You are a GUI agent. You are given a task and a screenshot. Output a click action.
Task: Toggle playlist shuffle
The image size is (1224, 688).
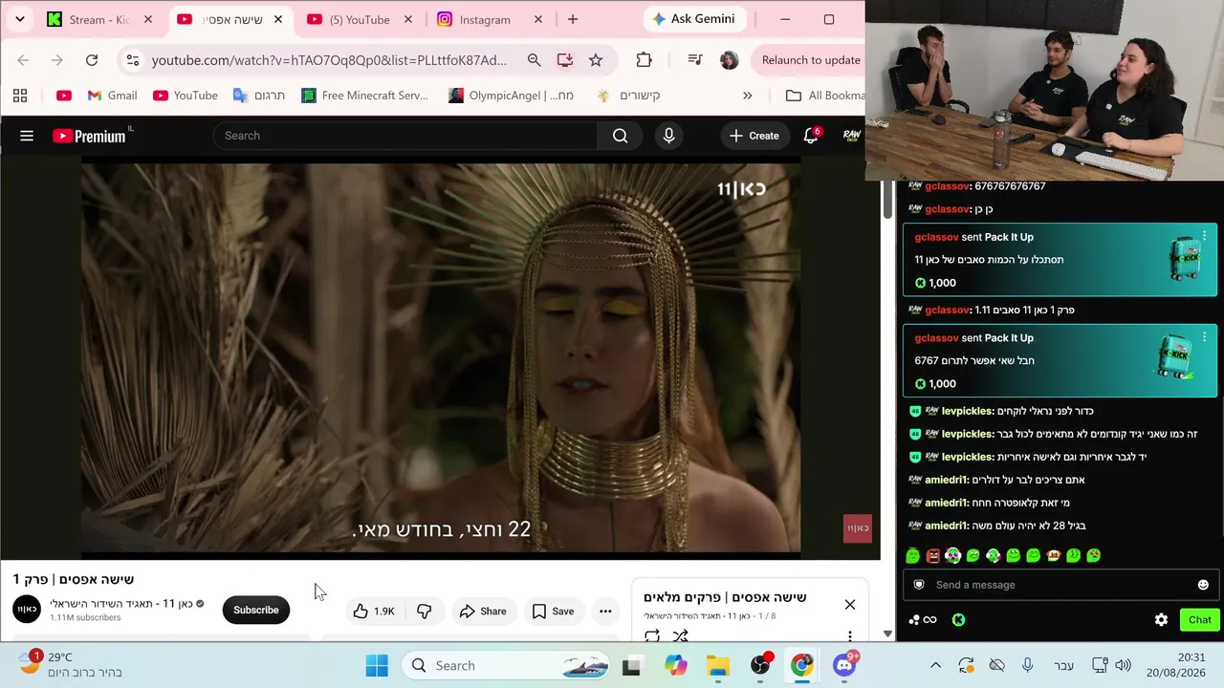(680, 635)
